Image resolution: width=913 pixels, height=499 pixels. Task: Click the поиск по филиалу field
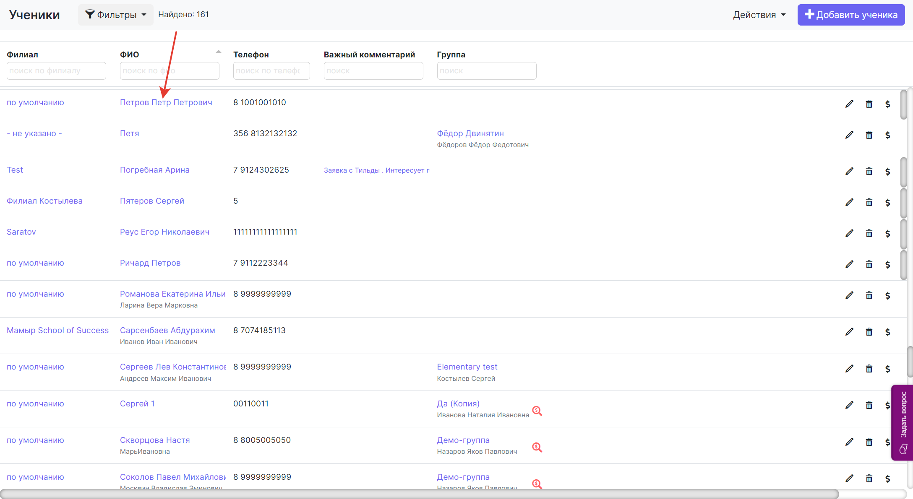point(56,71)
